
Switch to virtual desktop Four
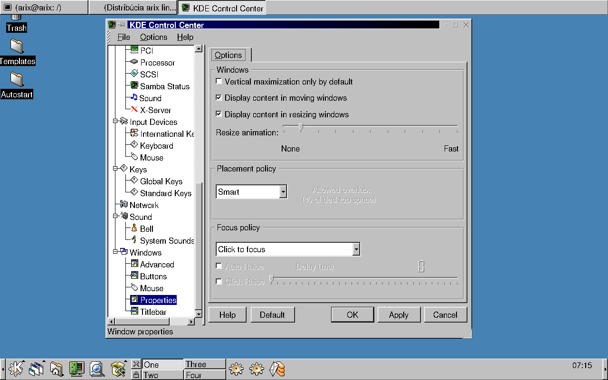[205, 375]
